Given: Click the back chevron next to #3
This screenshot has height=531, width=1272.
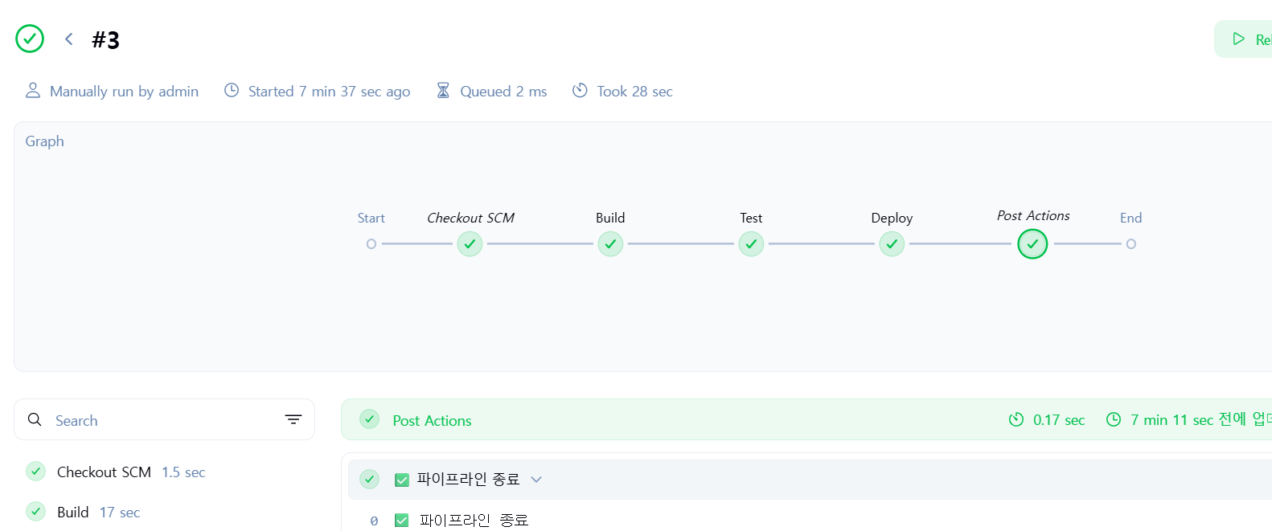Looking at the screenshot, I should coord(69,39).
